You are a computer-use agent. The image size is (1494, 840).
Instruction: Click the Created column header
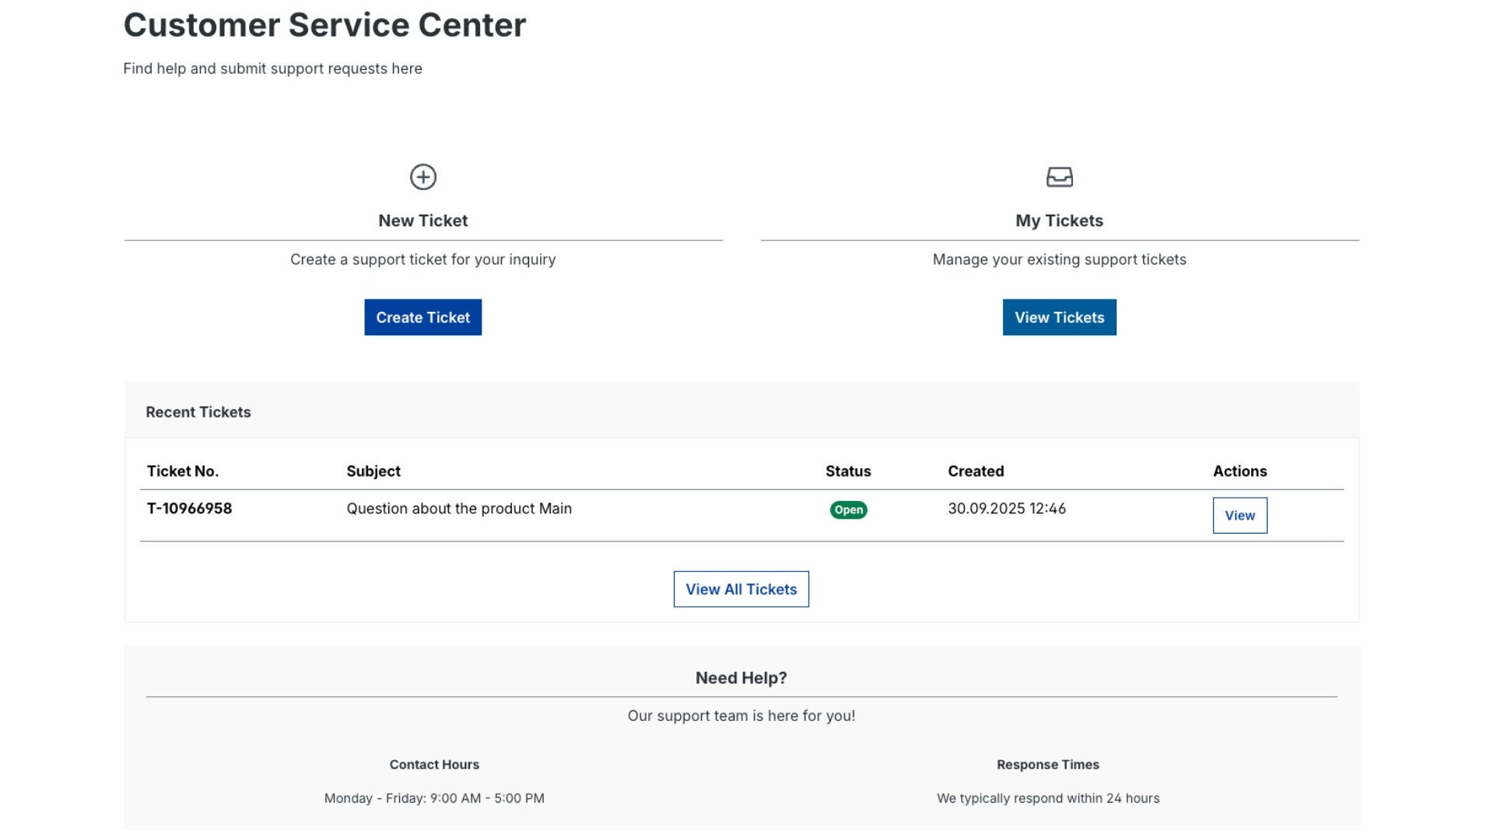point(975,471)
